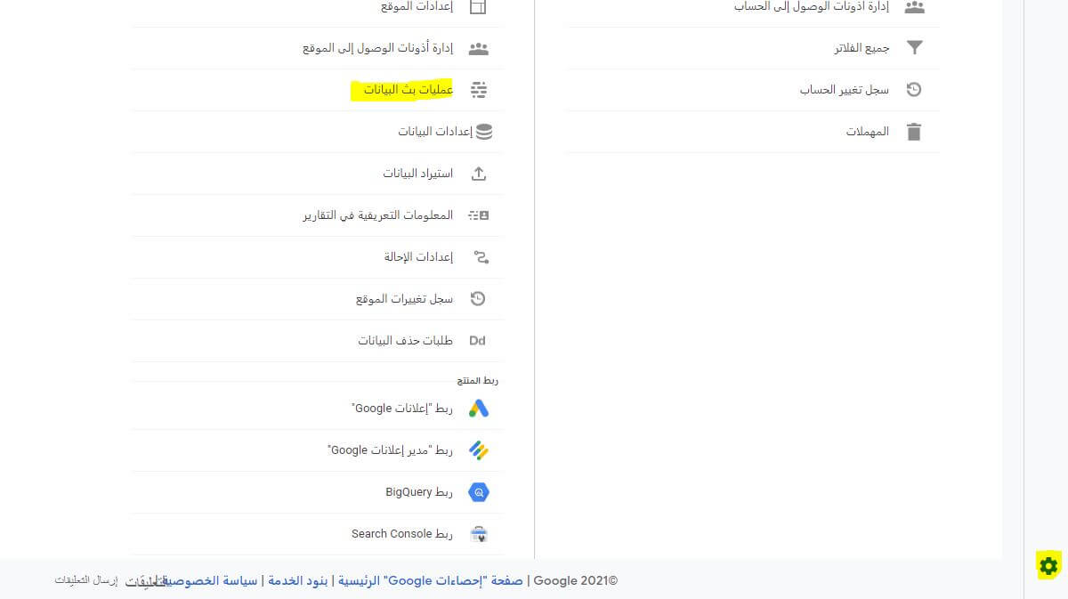
Task: Click the Google Ads link logo icon
Action: click(x=479, y=409)
